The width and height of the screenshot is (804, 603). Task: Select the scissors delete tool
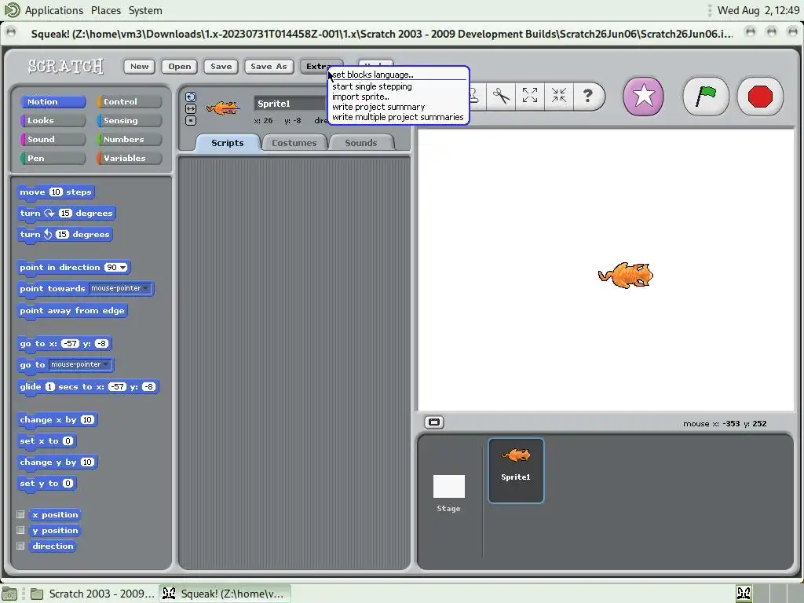click(x=501, y=96)
